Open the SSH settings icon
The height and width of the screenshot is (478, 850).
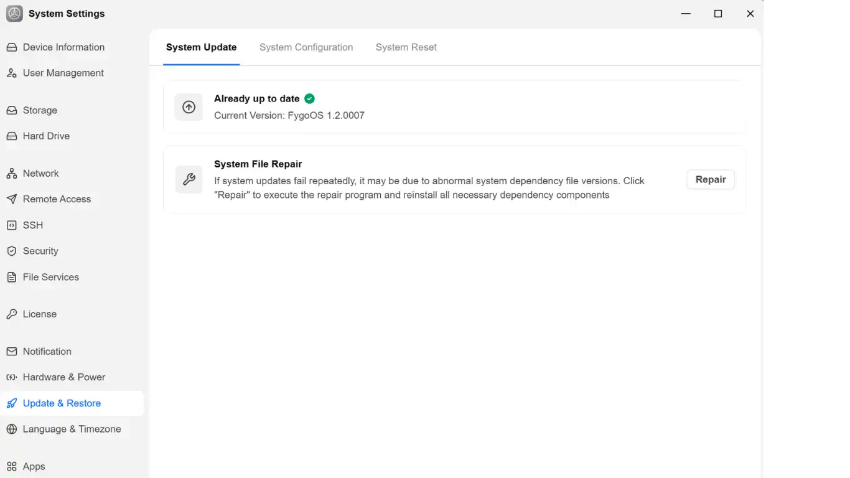(x=12, y=225)
